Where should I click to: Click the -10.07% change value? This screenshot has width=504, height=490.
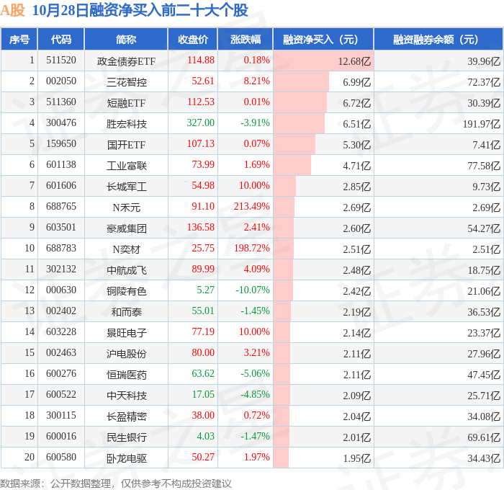253,290
